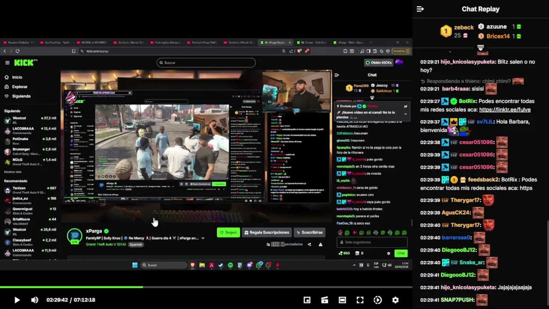Switch to the 'Reunion Chabelas' browser tab
549x309 pixels.
(x=19, y=42)
